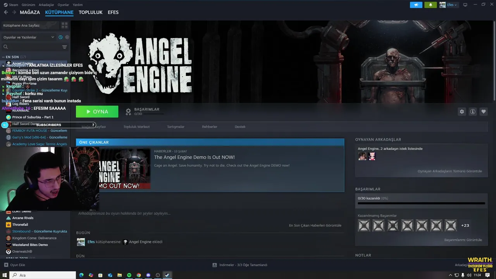Image resolution: width=496 pixels, height=279 pixels.
Task: Open the Steam announcements megaphone button
Action: coord(416,5)
